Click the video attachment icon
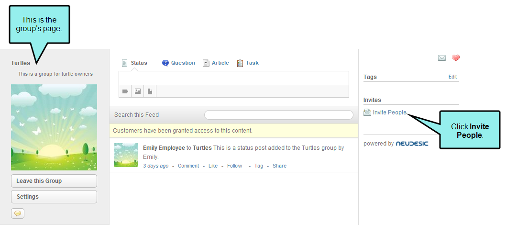506x225 pixels. [125, 91]
